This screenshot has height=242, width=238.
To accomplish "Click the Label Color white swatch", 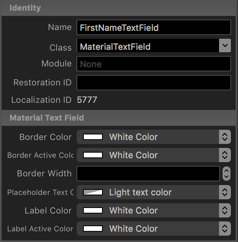I will (x=93, y=211).
